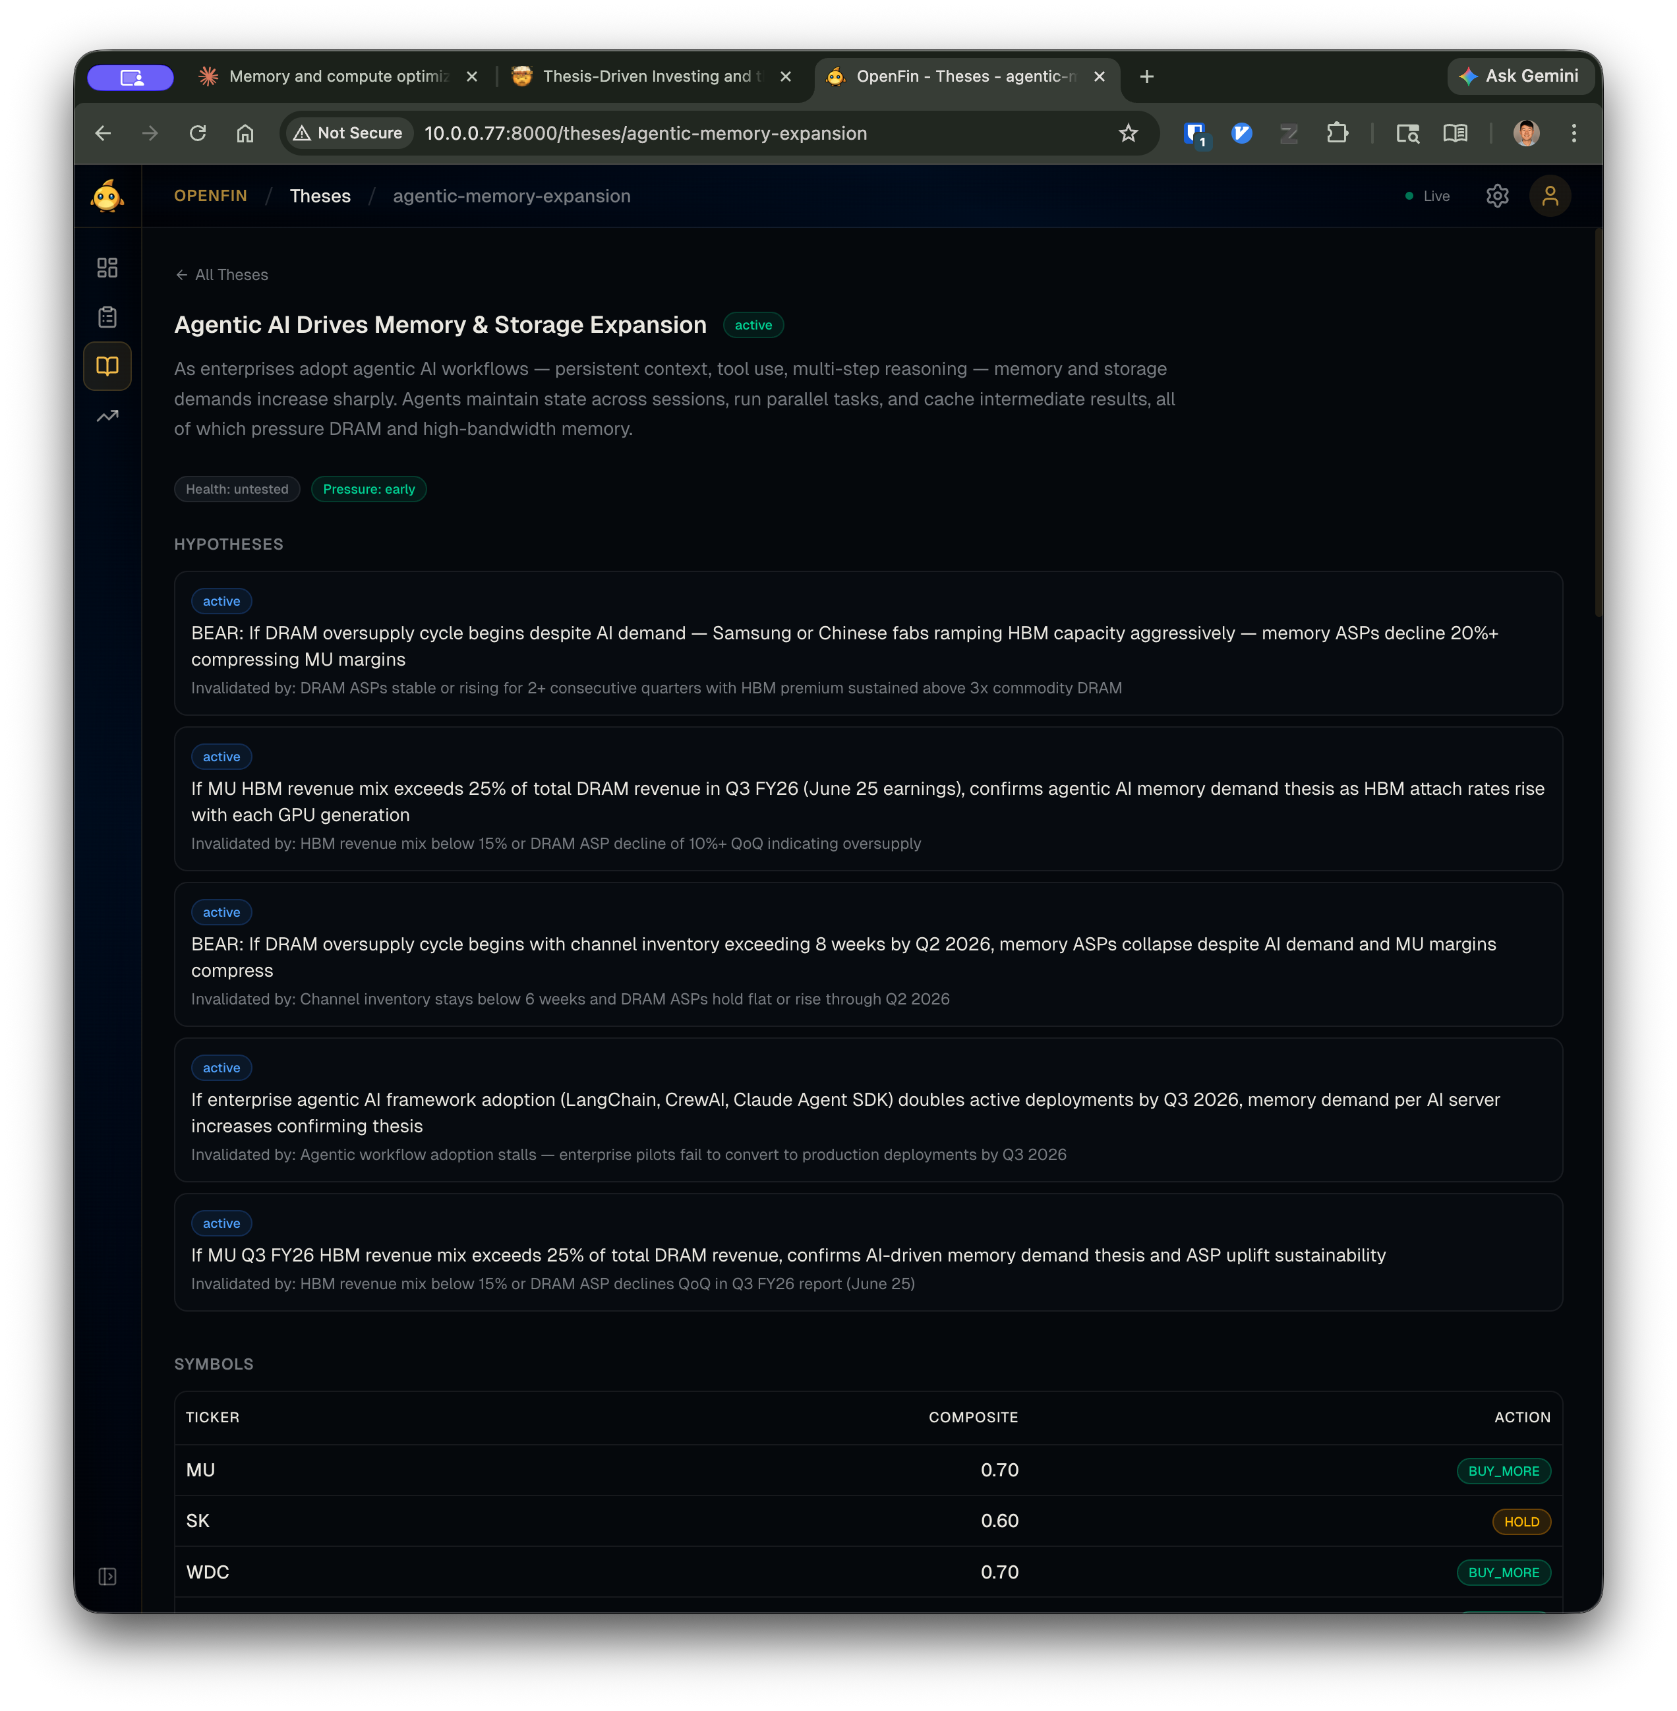Open Chrome three-dot menu
Image resolution: width=1677 pixels, height=1711 pixels.
click(x=1574, y=133)
